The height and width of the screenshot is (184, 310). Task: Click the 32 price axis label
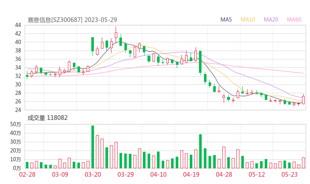click(x=18, y=76)
